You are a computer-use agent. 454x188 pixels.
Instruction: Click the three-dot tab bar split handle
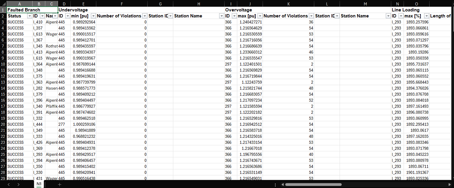[275, 184]
